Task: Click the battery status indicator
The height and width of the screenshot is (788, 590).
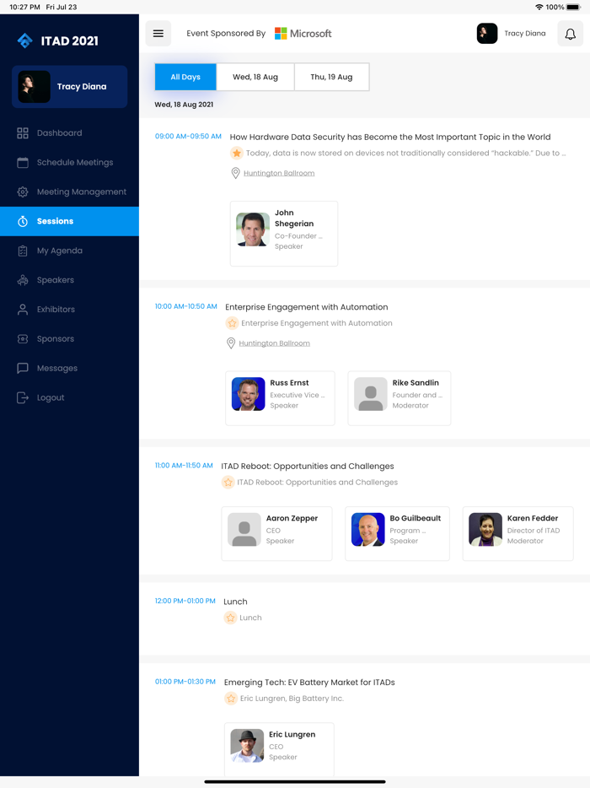Action: 573,7
